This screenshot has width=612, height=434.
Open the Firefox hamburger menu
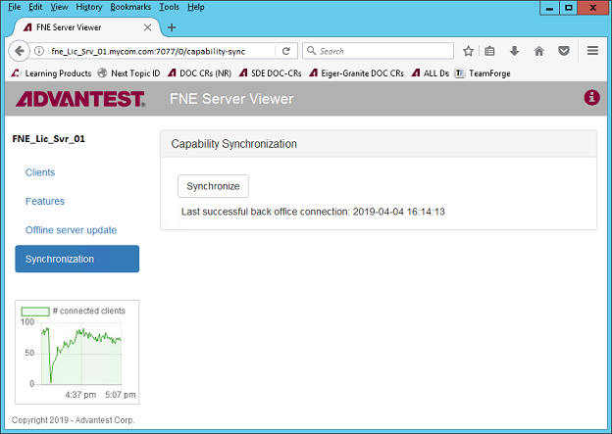pyautogui.click(x=592, y=51)
